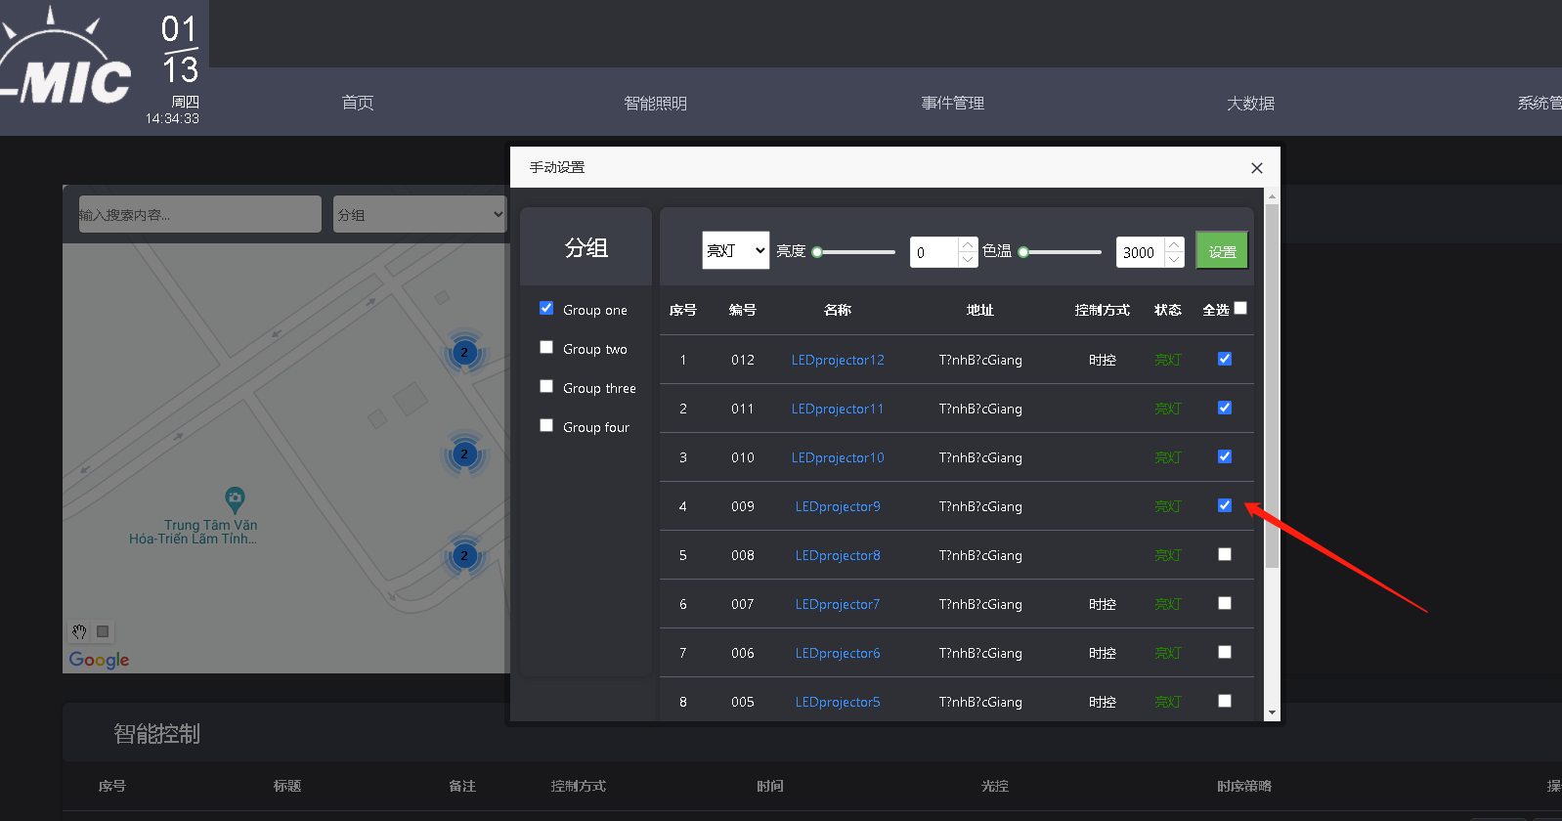Viewport: 1562px width, 821px height.
Task: Increase the 色温 value with up arrow
Action: pos(1174,244)
